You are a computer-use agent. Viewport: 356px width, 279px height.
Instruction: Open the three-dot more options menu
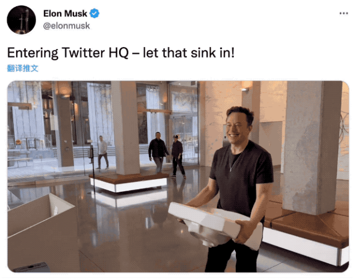[343, 14]
